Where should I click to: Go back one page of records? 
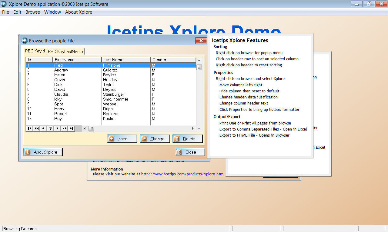[x=37, y=128]
